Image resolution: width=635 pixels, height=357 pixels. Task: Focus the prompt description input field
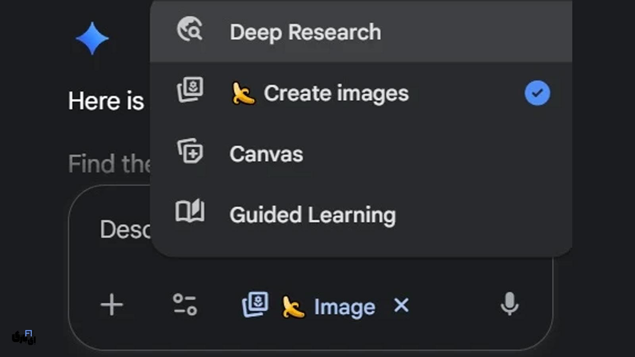[x=124, y=230]
